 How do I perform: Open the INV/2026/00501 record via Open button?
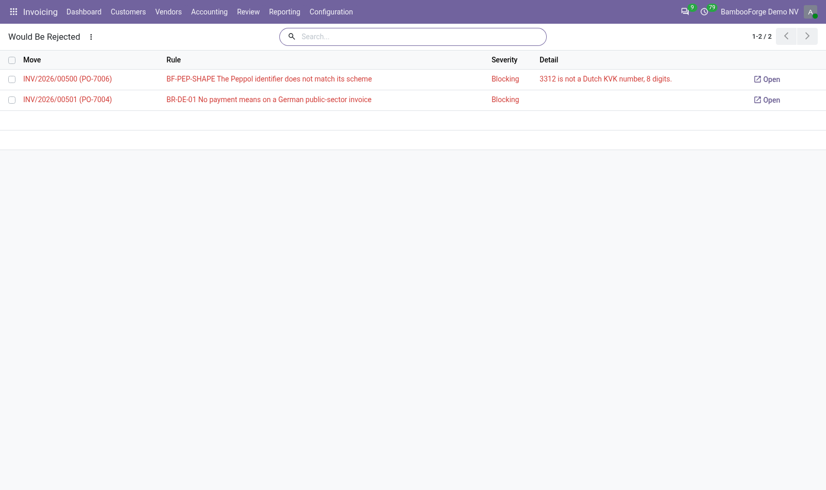tap(767, 100)
